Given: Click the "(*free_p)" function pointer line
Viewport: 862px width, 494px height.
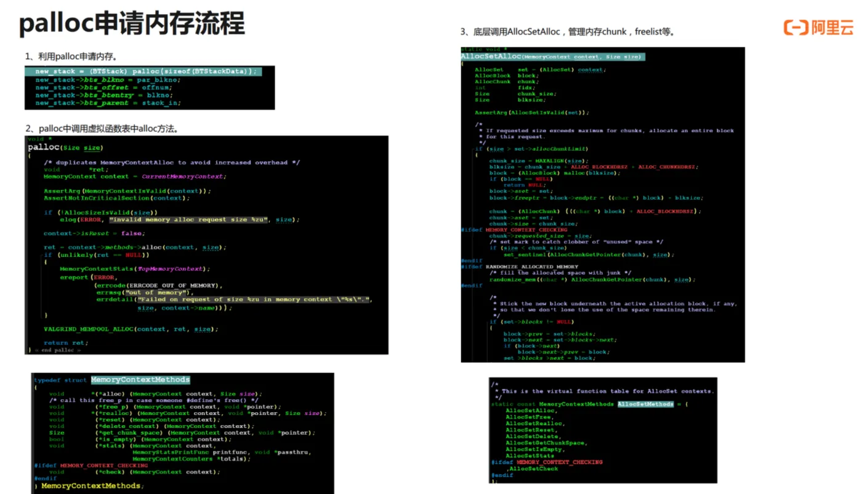Looking at the screenshot, I should tap(165, 407).
